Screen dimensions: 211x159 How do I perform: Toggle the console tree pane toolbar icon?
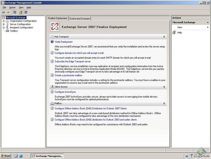tap(15, 12)
